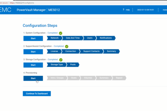The image size is (167, 111).
Task: Click the '4. Provisioning' label
Action: coord(30,73)
